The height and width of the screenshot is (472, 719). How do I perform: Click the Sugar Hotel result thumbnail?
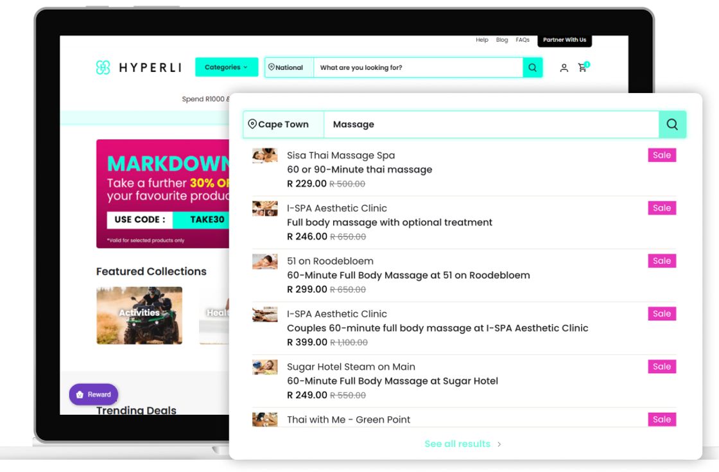pos(264,367)
